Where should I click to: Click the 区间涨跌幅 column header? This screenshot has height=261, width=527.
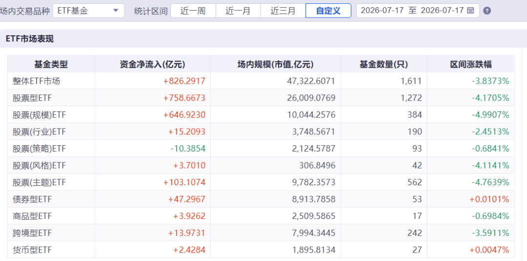pos(471,64)
